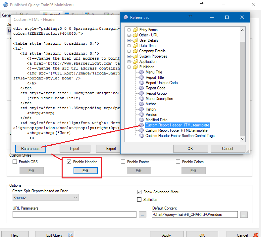The height and width of the screenshot is (237, 261).
Task: Click the Edit Query button icon
Action: (71, 235)
